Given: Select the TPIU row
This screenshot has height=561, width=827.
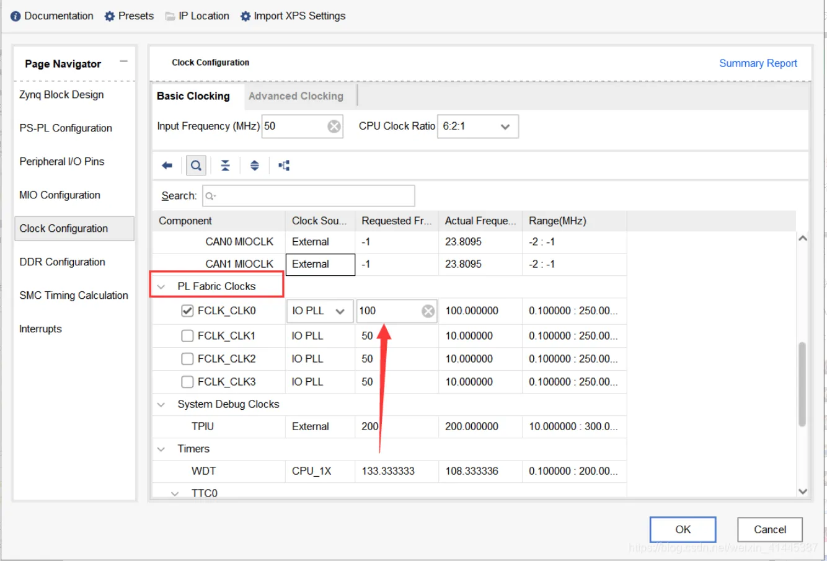Looking at the screenshot, I should point(389,426).
